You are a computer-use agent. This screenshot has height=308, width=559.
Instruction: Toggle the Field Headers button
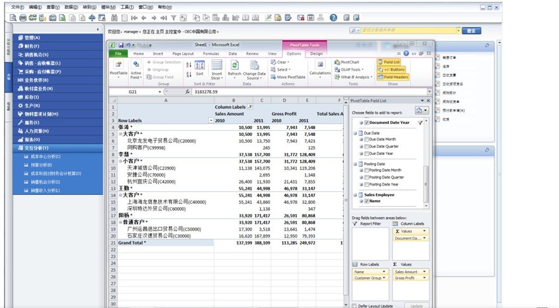[393, 77]
